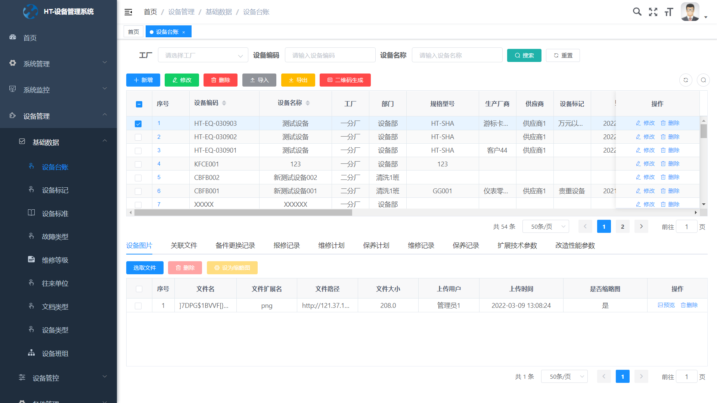
Task: Click the user avatar picture
Action: pos(690,12)
